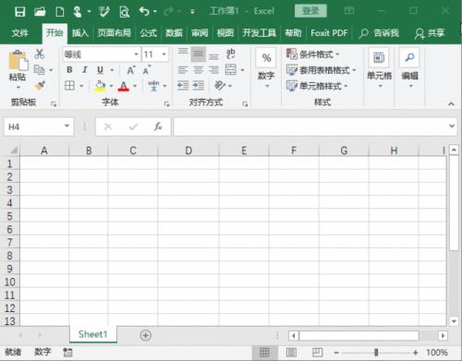
Task: Open the font name dropdown
Action: (136, 54)
